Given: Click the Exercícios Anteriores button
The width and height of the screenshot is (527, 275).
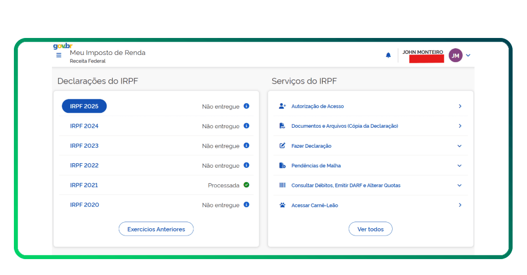Looking at the screenshot, I should click(156, 229).
